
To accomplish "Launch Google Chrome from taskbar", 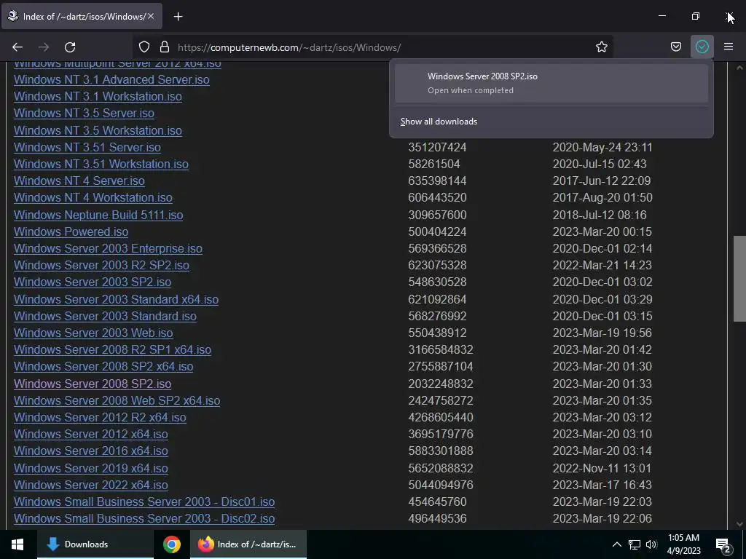I will click(172, 544).
